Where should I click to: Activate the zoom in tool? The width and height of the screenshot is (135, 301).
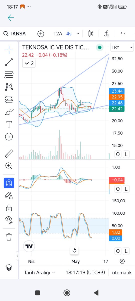coord(9,166)
